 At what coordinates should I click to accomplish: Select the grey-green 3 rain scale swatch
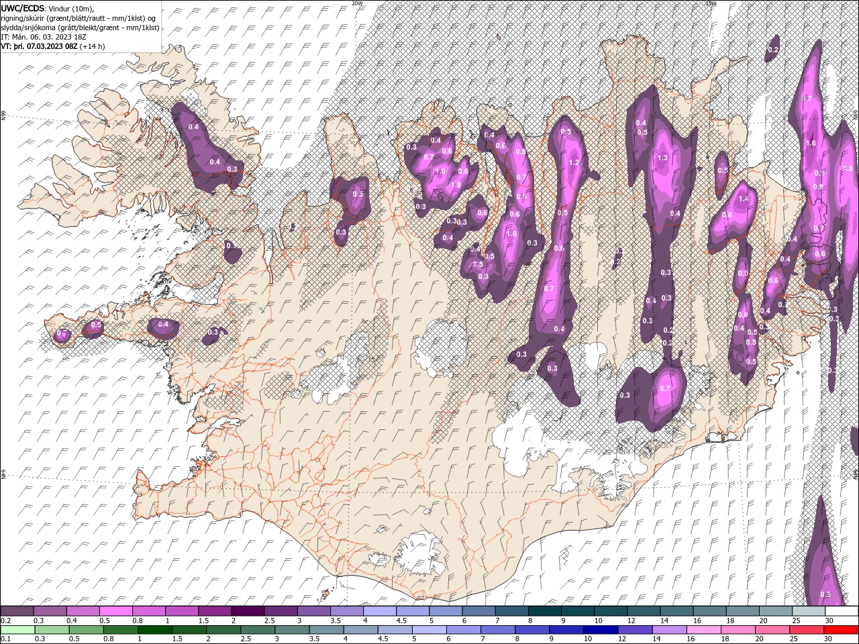click(292, 630)
